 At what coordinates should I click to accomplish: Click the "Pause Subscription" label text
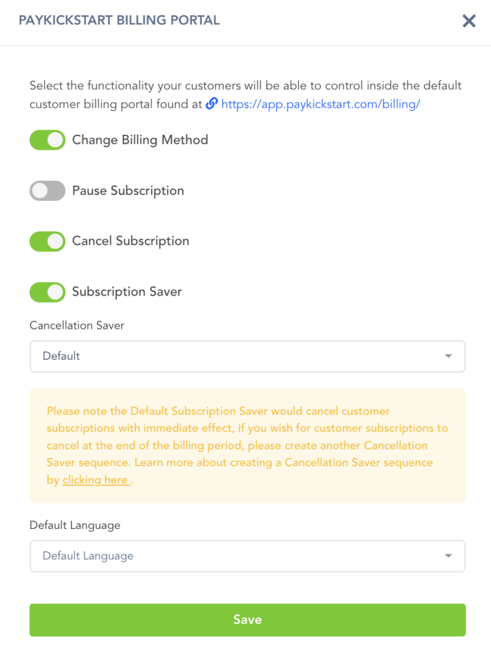coord(128,191)
